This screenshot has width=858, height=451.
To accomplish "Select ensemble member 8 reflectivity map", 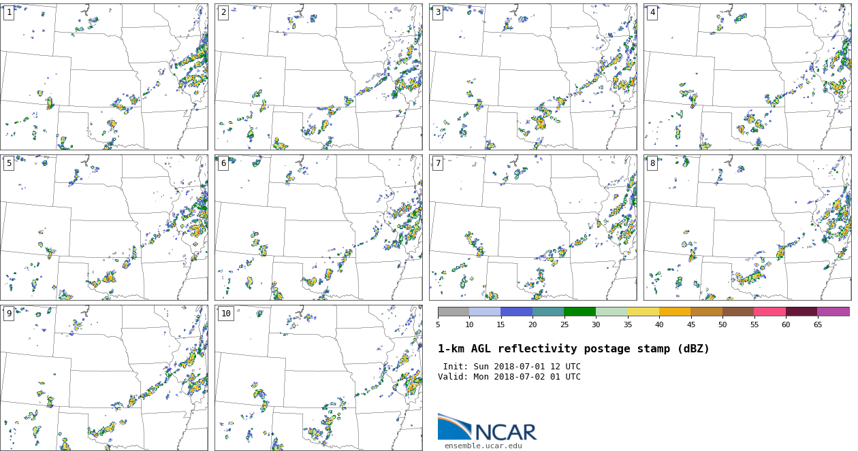I will point(747,227).
